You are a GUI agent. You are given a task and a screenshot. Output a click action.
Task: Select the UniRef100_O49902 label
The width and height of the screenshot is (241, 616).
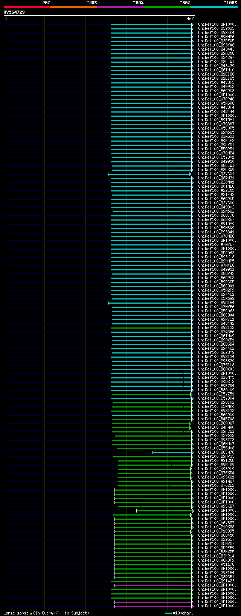[x=216, y=207]
